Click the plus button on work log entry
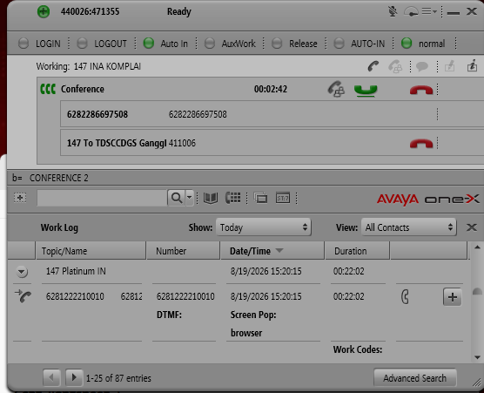 pos(452,297)
